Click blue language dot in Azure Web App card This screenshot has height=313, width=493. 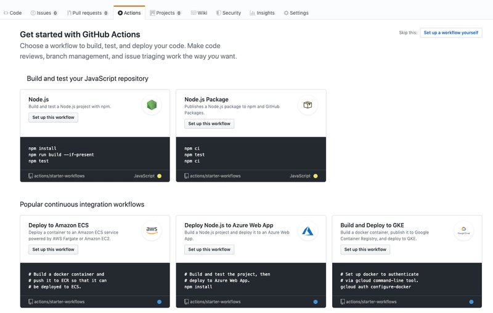(316, 302)
